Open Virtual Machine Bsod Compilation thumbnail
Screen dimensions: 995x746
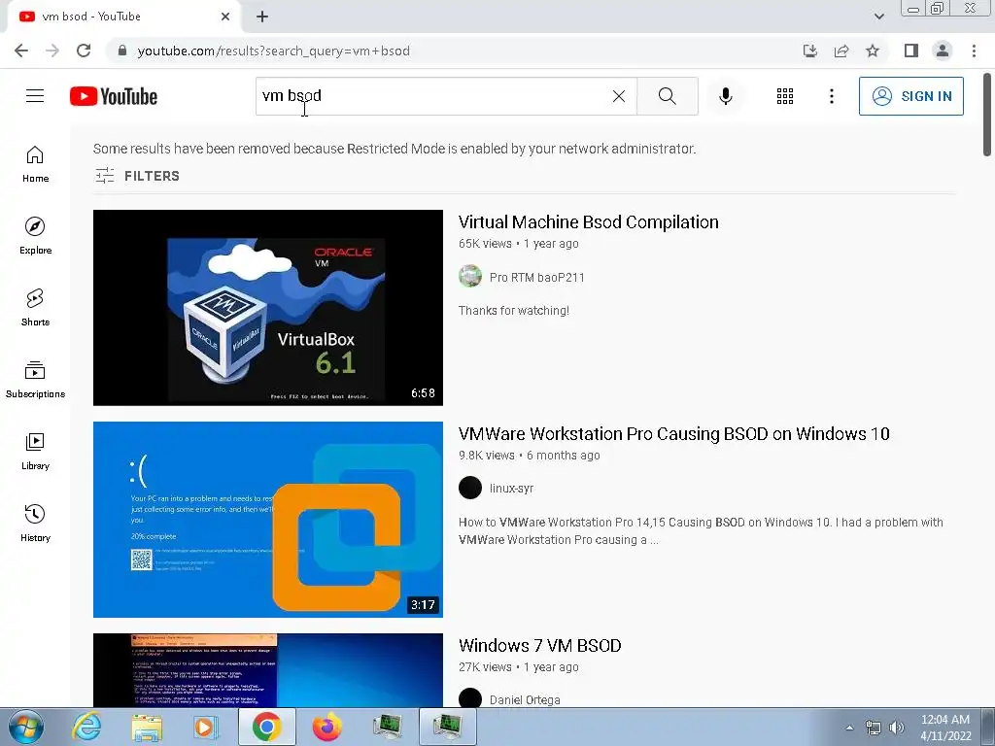268,308
